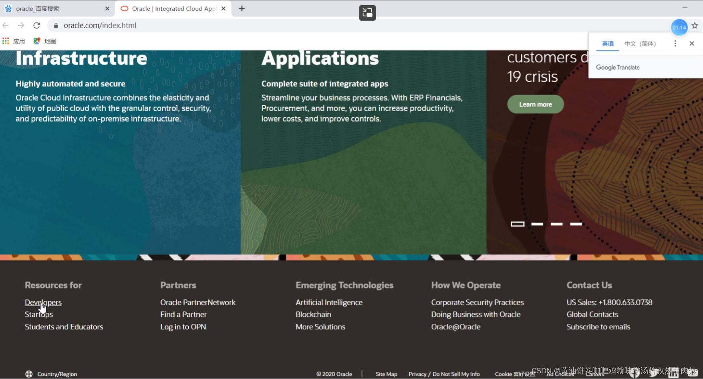The height and width of the screenshot is (379, 703).
Task: Minimize the browser window
Action: [x=685, y=7]
